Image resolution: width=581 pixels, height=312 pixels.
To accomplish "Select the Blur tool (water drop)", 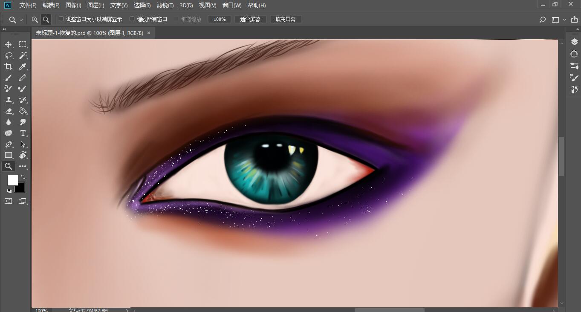I will [9, 122].
